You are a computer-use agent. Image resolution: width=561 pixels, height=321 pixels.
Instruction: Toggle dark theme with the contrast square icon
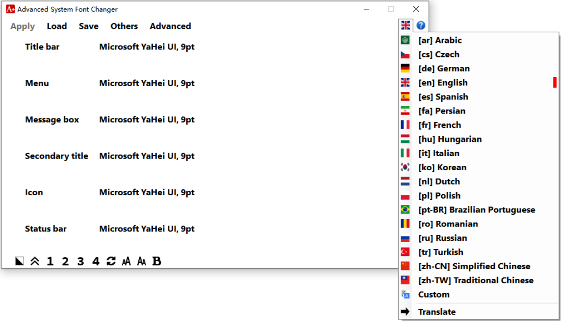[x=19, y=261]
